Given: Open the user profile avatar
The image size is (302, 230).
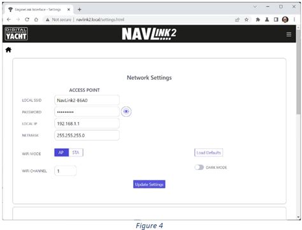Looking at the screenshot, I should click(285, 20).
